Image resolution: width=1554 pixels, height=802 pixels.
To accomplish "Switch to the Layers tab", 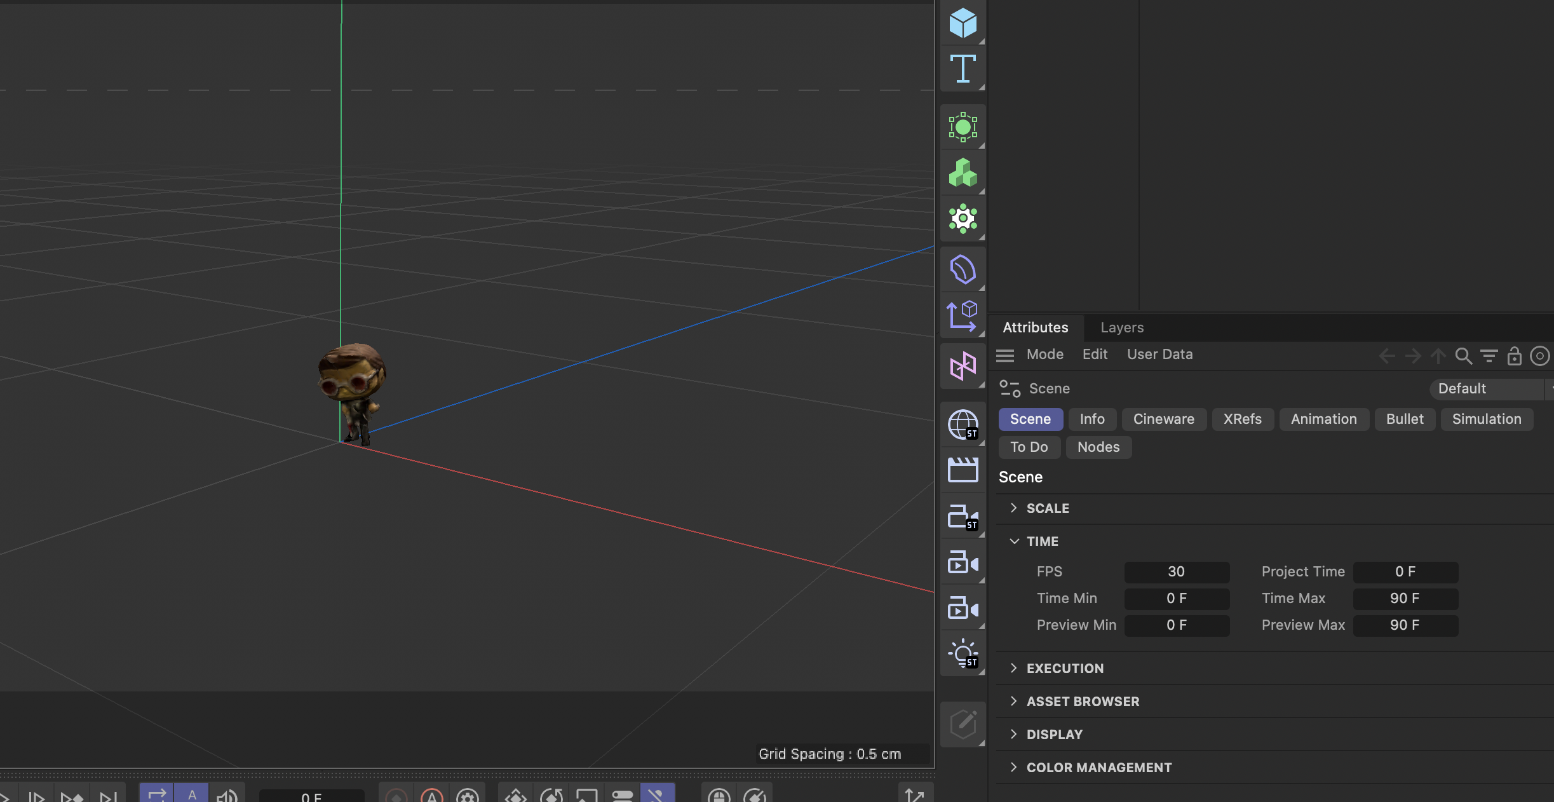I will click(1121, 327).
